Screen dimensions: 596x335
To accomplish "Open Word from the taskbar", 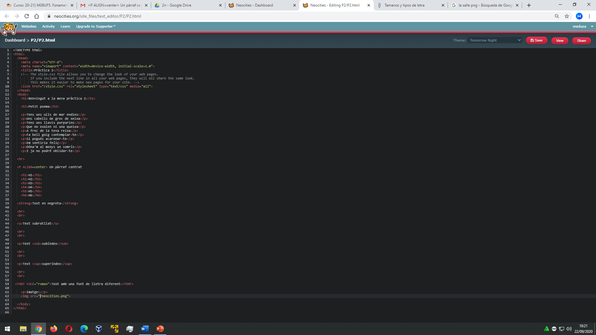I will [145, 328].
